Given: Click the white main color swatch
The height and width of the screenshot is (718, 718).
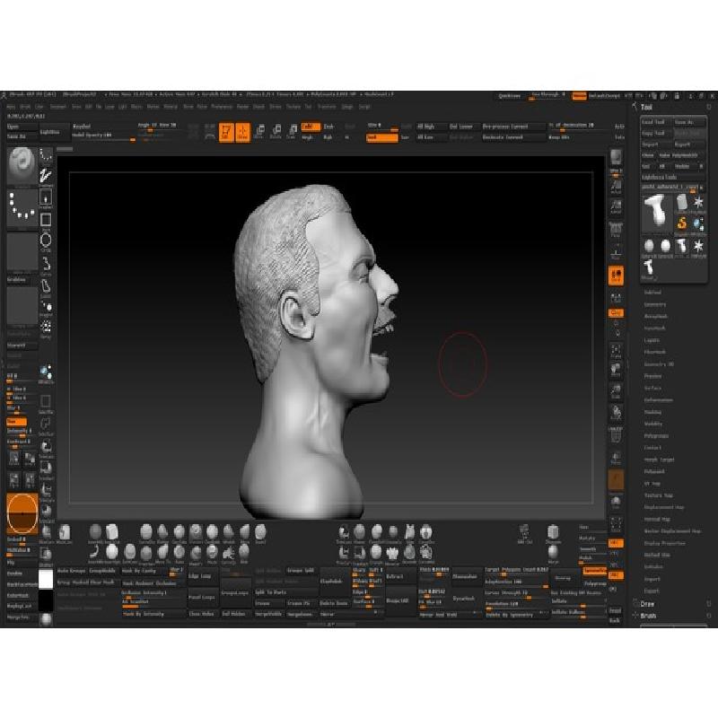Looking at the screenshot, I should tap(46, 580).
